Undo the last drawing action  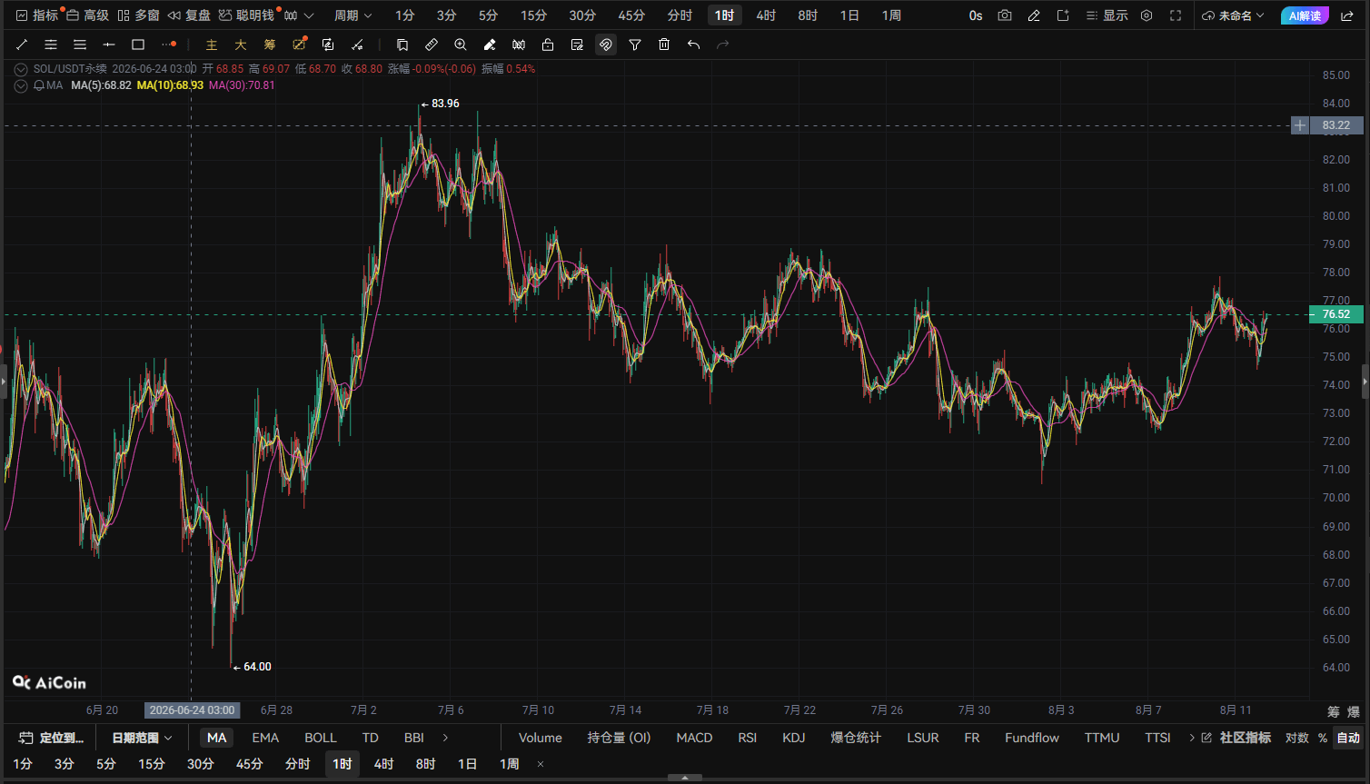coord(693,45)
